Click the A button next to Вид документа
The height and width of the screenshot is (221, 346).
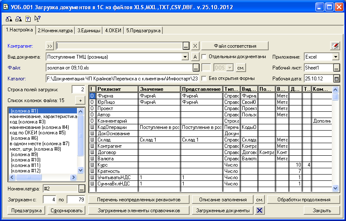[195, 57]
